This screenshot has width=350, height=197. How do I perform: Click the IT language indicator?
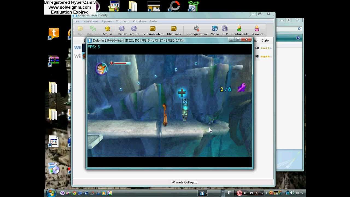pyautogui.click(x=229, y=193)
